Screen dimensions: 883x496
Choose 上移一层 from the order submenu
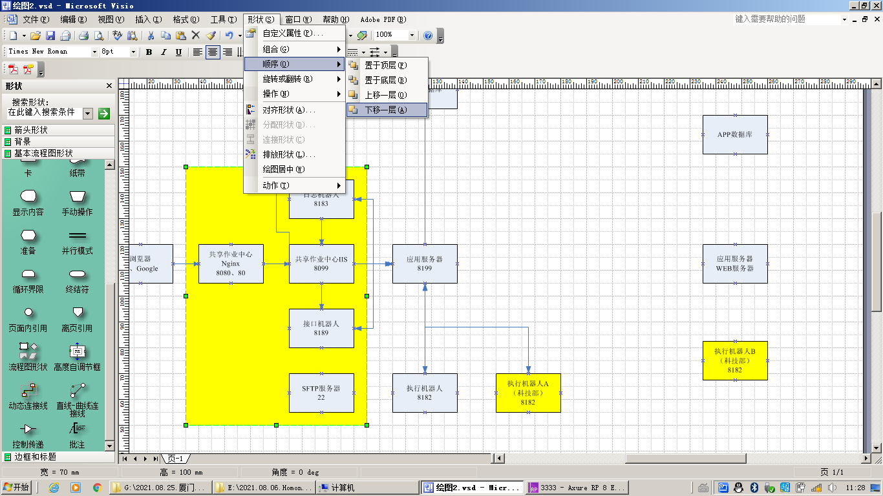pyautogui.click(x=387, y=95)
